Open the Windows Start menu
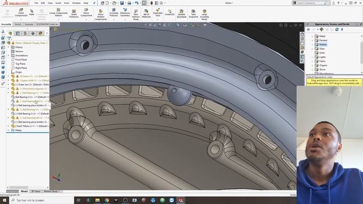 click(5, 200)
